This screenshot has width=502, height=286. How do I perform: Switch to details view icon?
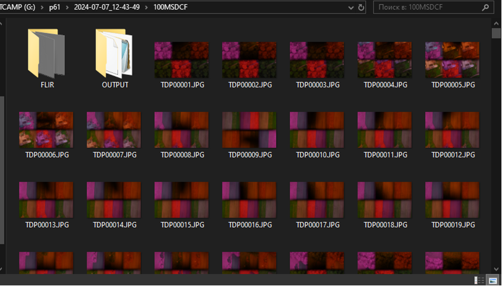[479, 280]
